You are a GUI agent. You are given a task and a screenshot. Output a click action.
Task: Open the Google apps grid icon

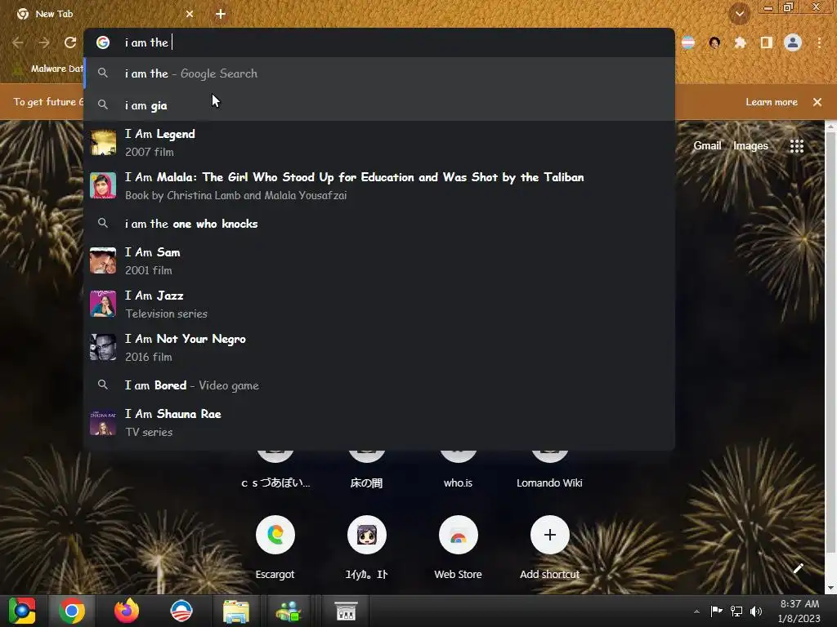[x=796, y=145]
